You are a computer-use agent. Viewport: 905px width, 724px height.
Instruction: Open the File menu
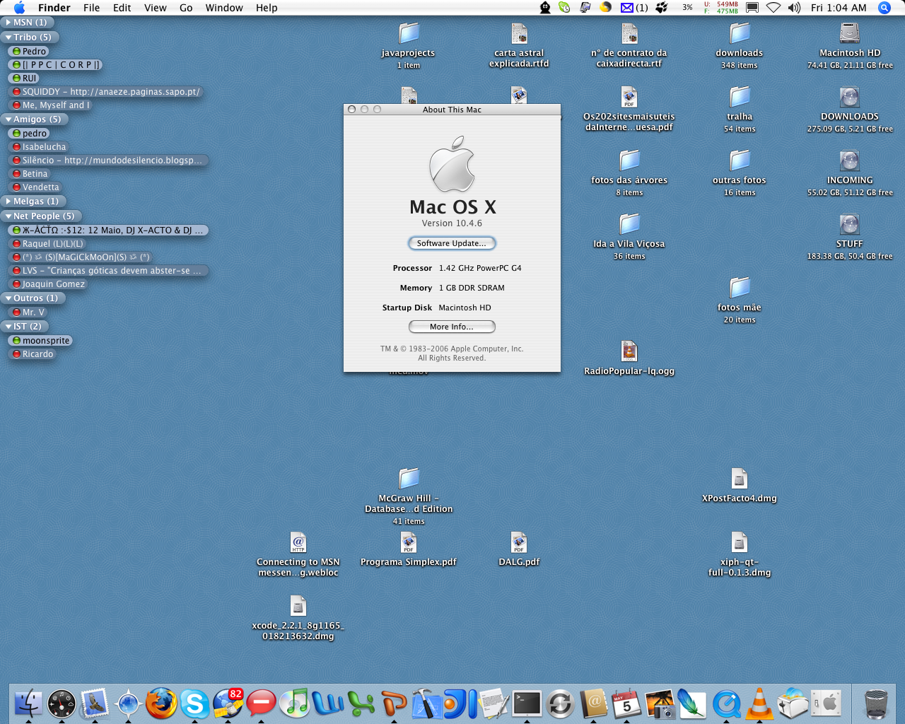[91, 8]
